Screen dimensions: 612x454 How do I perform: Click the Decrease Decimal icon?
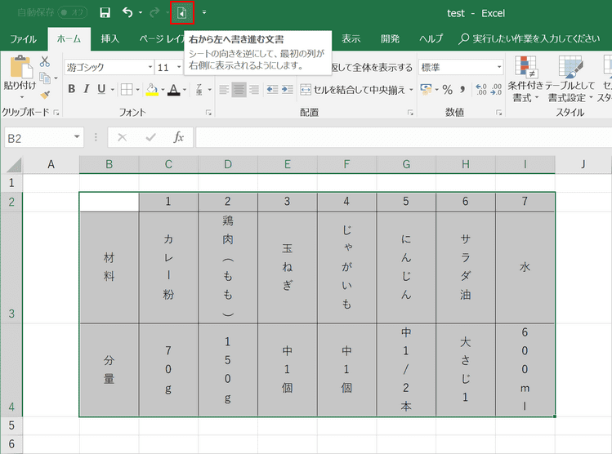tap(496, 90)
